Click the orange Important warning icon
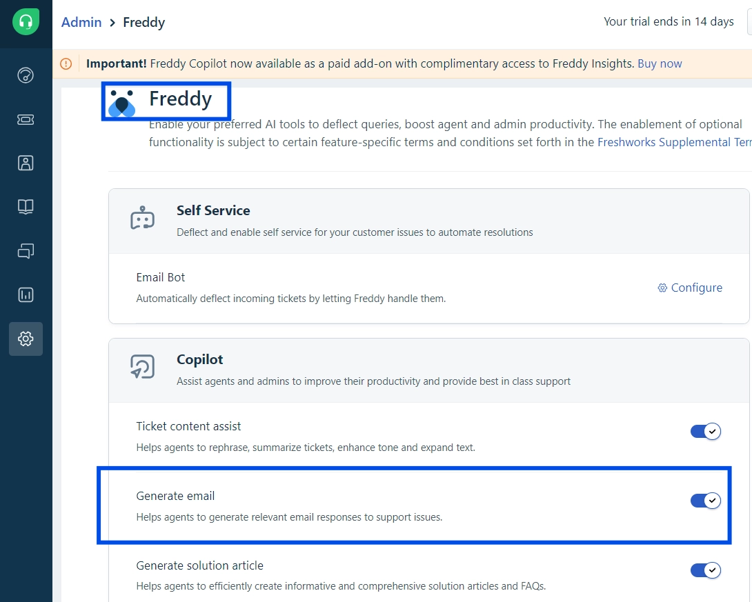Screen dimensions: 752x602 (x=66, y=63)
